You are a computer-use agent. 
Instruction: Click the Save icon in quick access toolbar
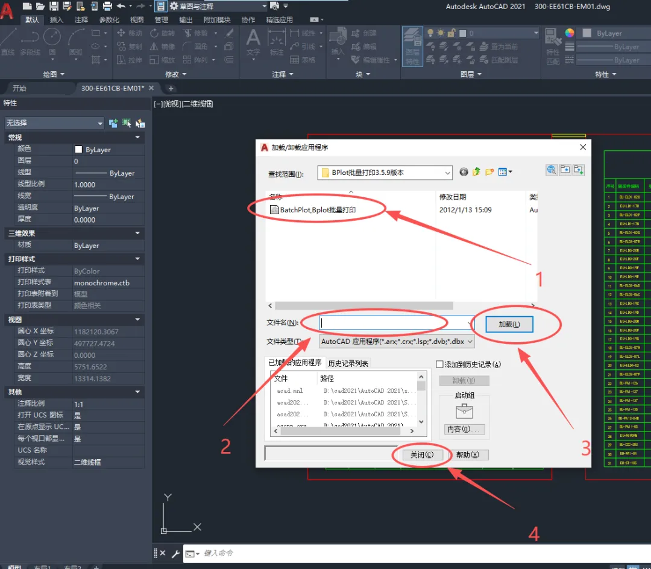click(54, 6)
